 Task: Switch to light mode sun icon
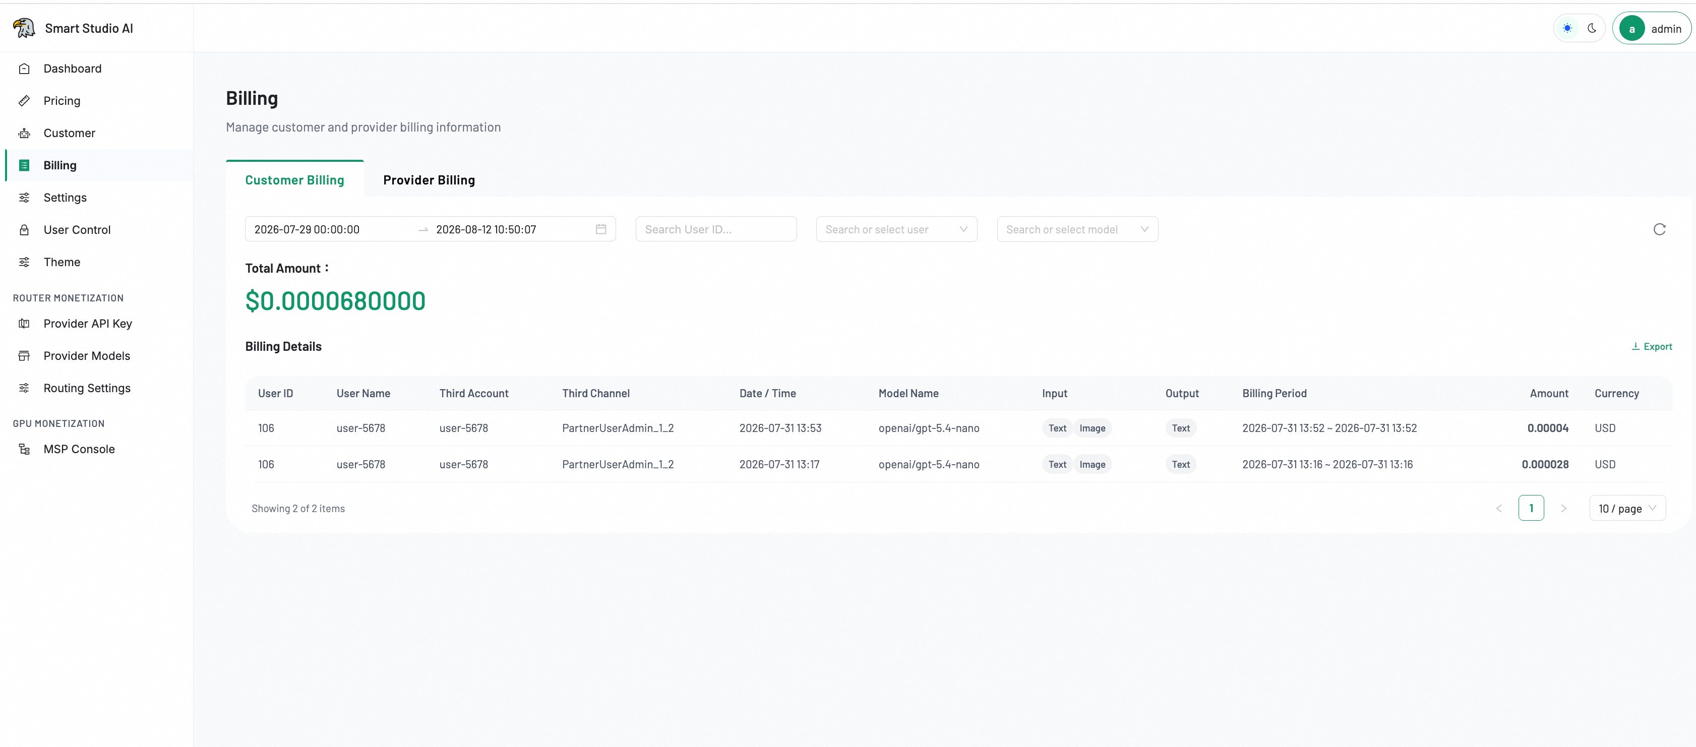pyautogui.click(x=1567, y=28)
